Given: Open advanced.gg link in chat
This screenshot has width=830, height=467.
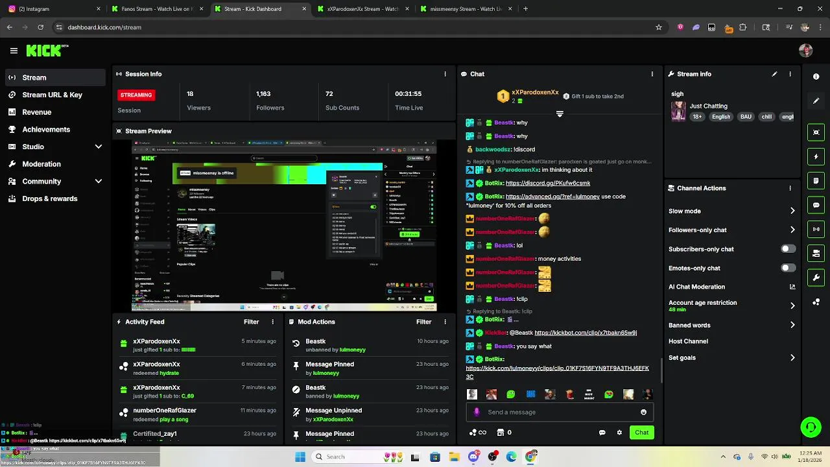Looking at the screenshot, I should (552, 197).
